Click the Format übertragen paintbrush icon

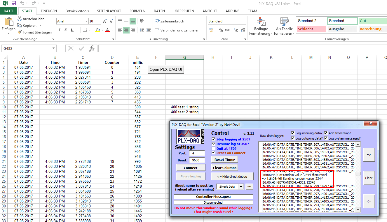coord(20,32)
